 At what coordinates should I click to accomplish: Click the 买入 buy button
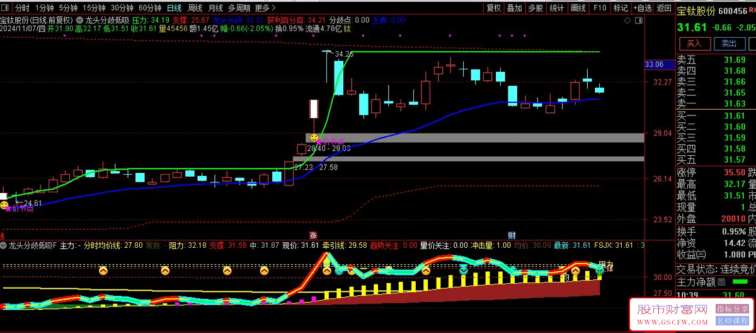click(x=694, y=44)
